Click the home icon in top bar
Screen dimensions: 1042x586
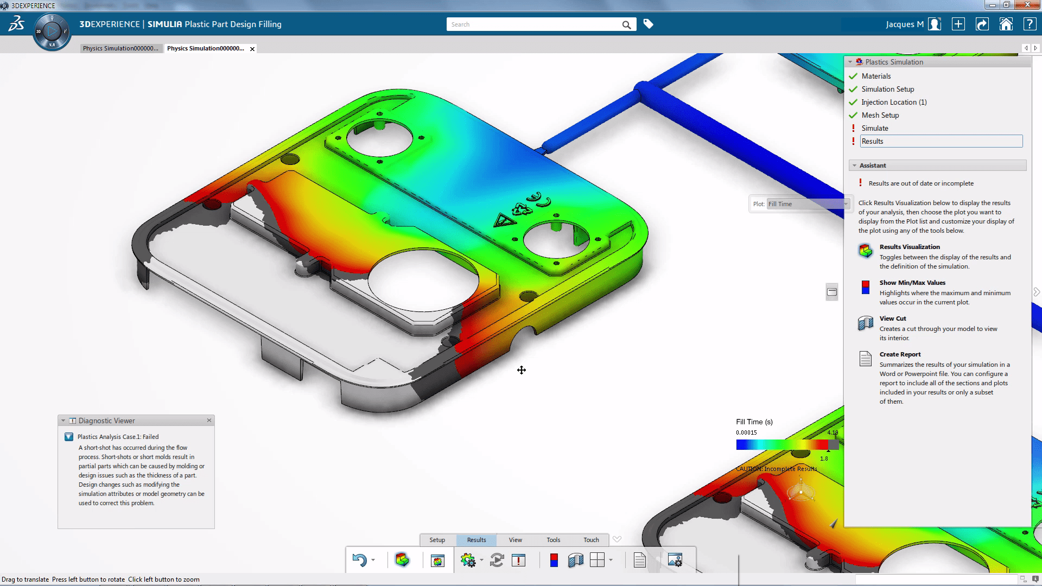point(1006,24)
